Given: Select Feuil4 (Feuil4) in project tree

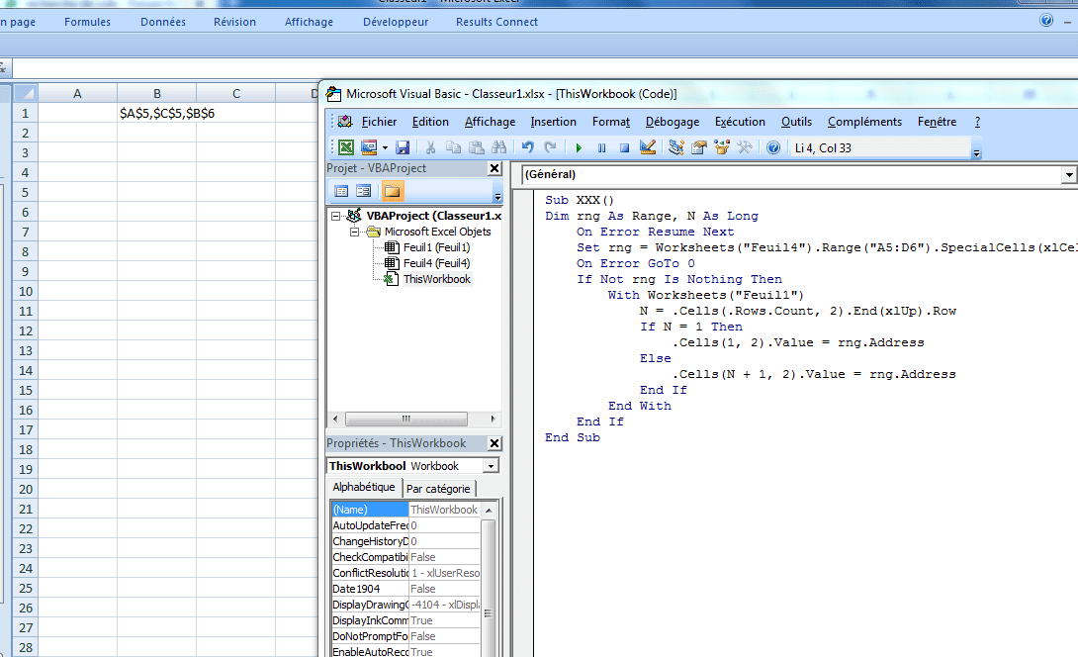Looking at the screenshot, I should click(x=435, y=263).
